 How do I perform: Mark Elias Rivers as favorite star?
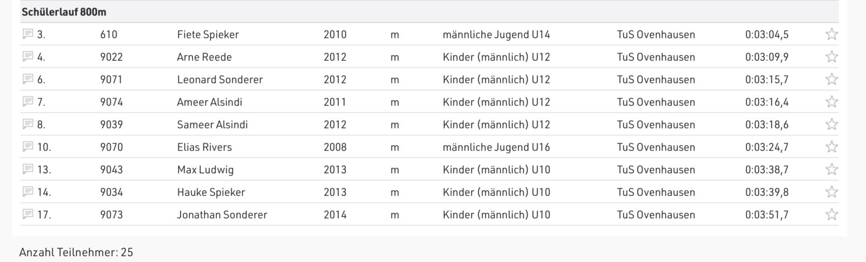coord(832,147)
